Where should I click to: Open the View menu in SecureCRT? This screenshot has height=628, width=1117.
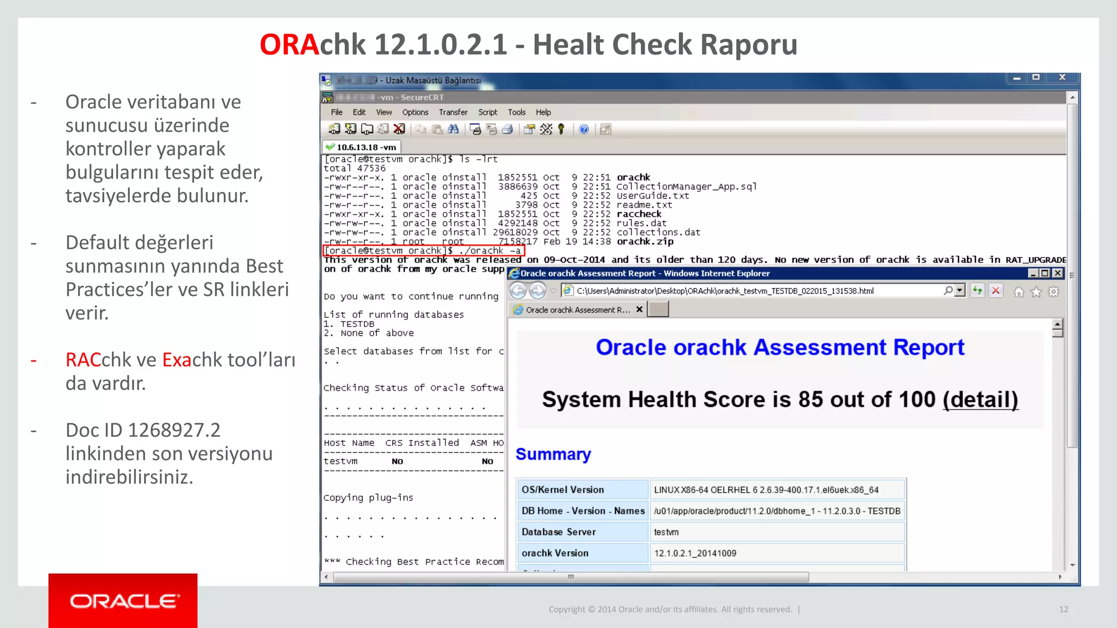coord(384,112)
